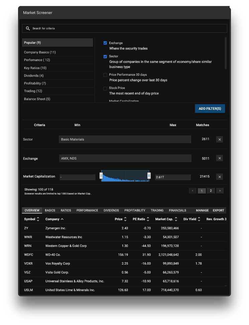Click the right Market Capitalization slider handle

tap(149, 176)
